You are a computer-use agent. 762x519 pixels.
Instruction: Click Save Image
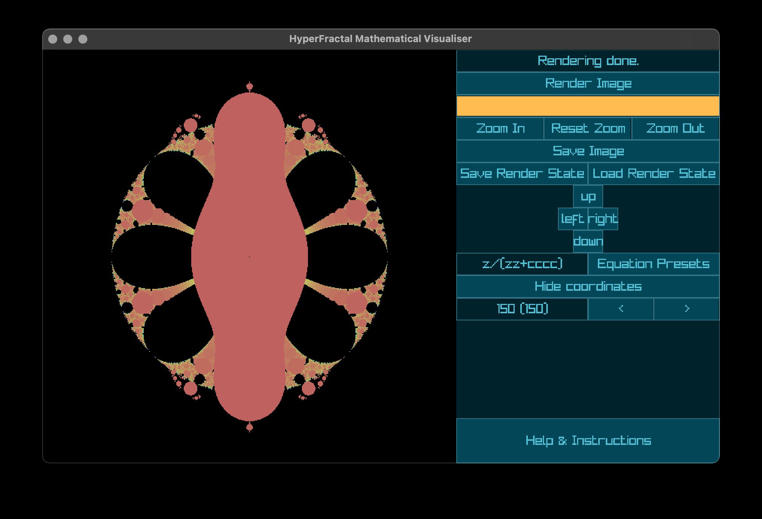click(x=588, y=151)
